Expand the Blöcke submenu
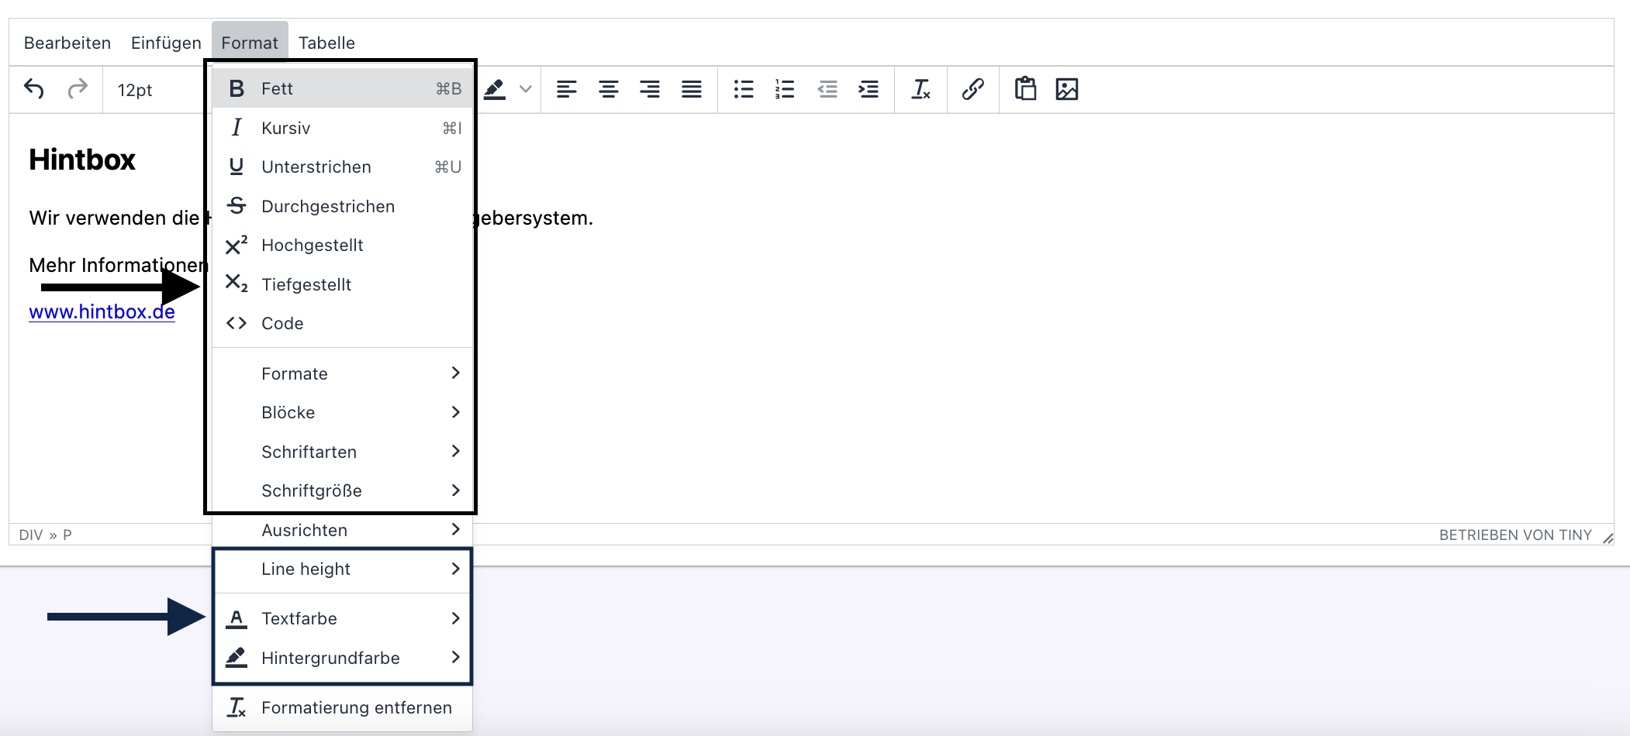 pyautogui.click(x=342, y=412)
